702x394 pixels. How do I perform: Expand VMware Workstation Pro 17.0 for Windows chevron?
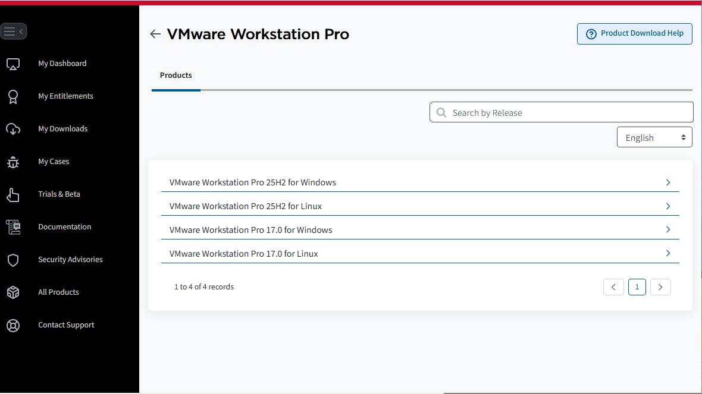667,230
